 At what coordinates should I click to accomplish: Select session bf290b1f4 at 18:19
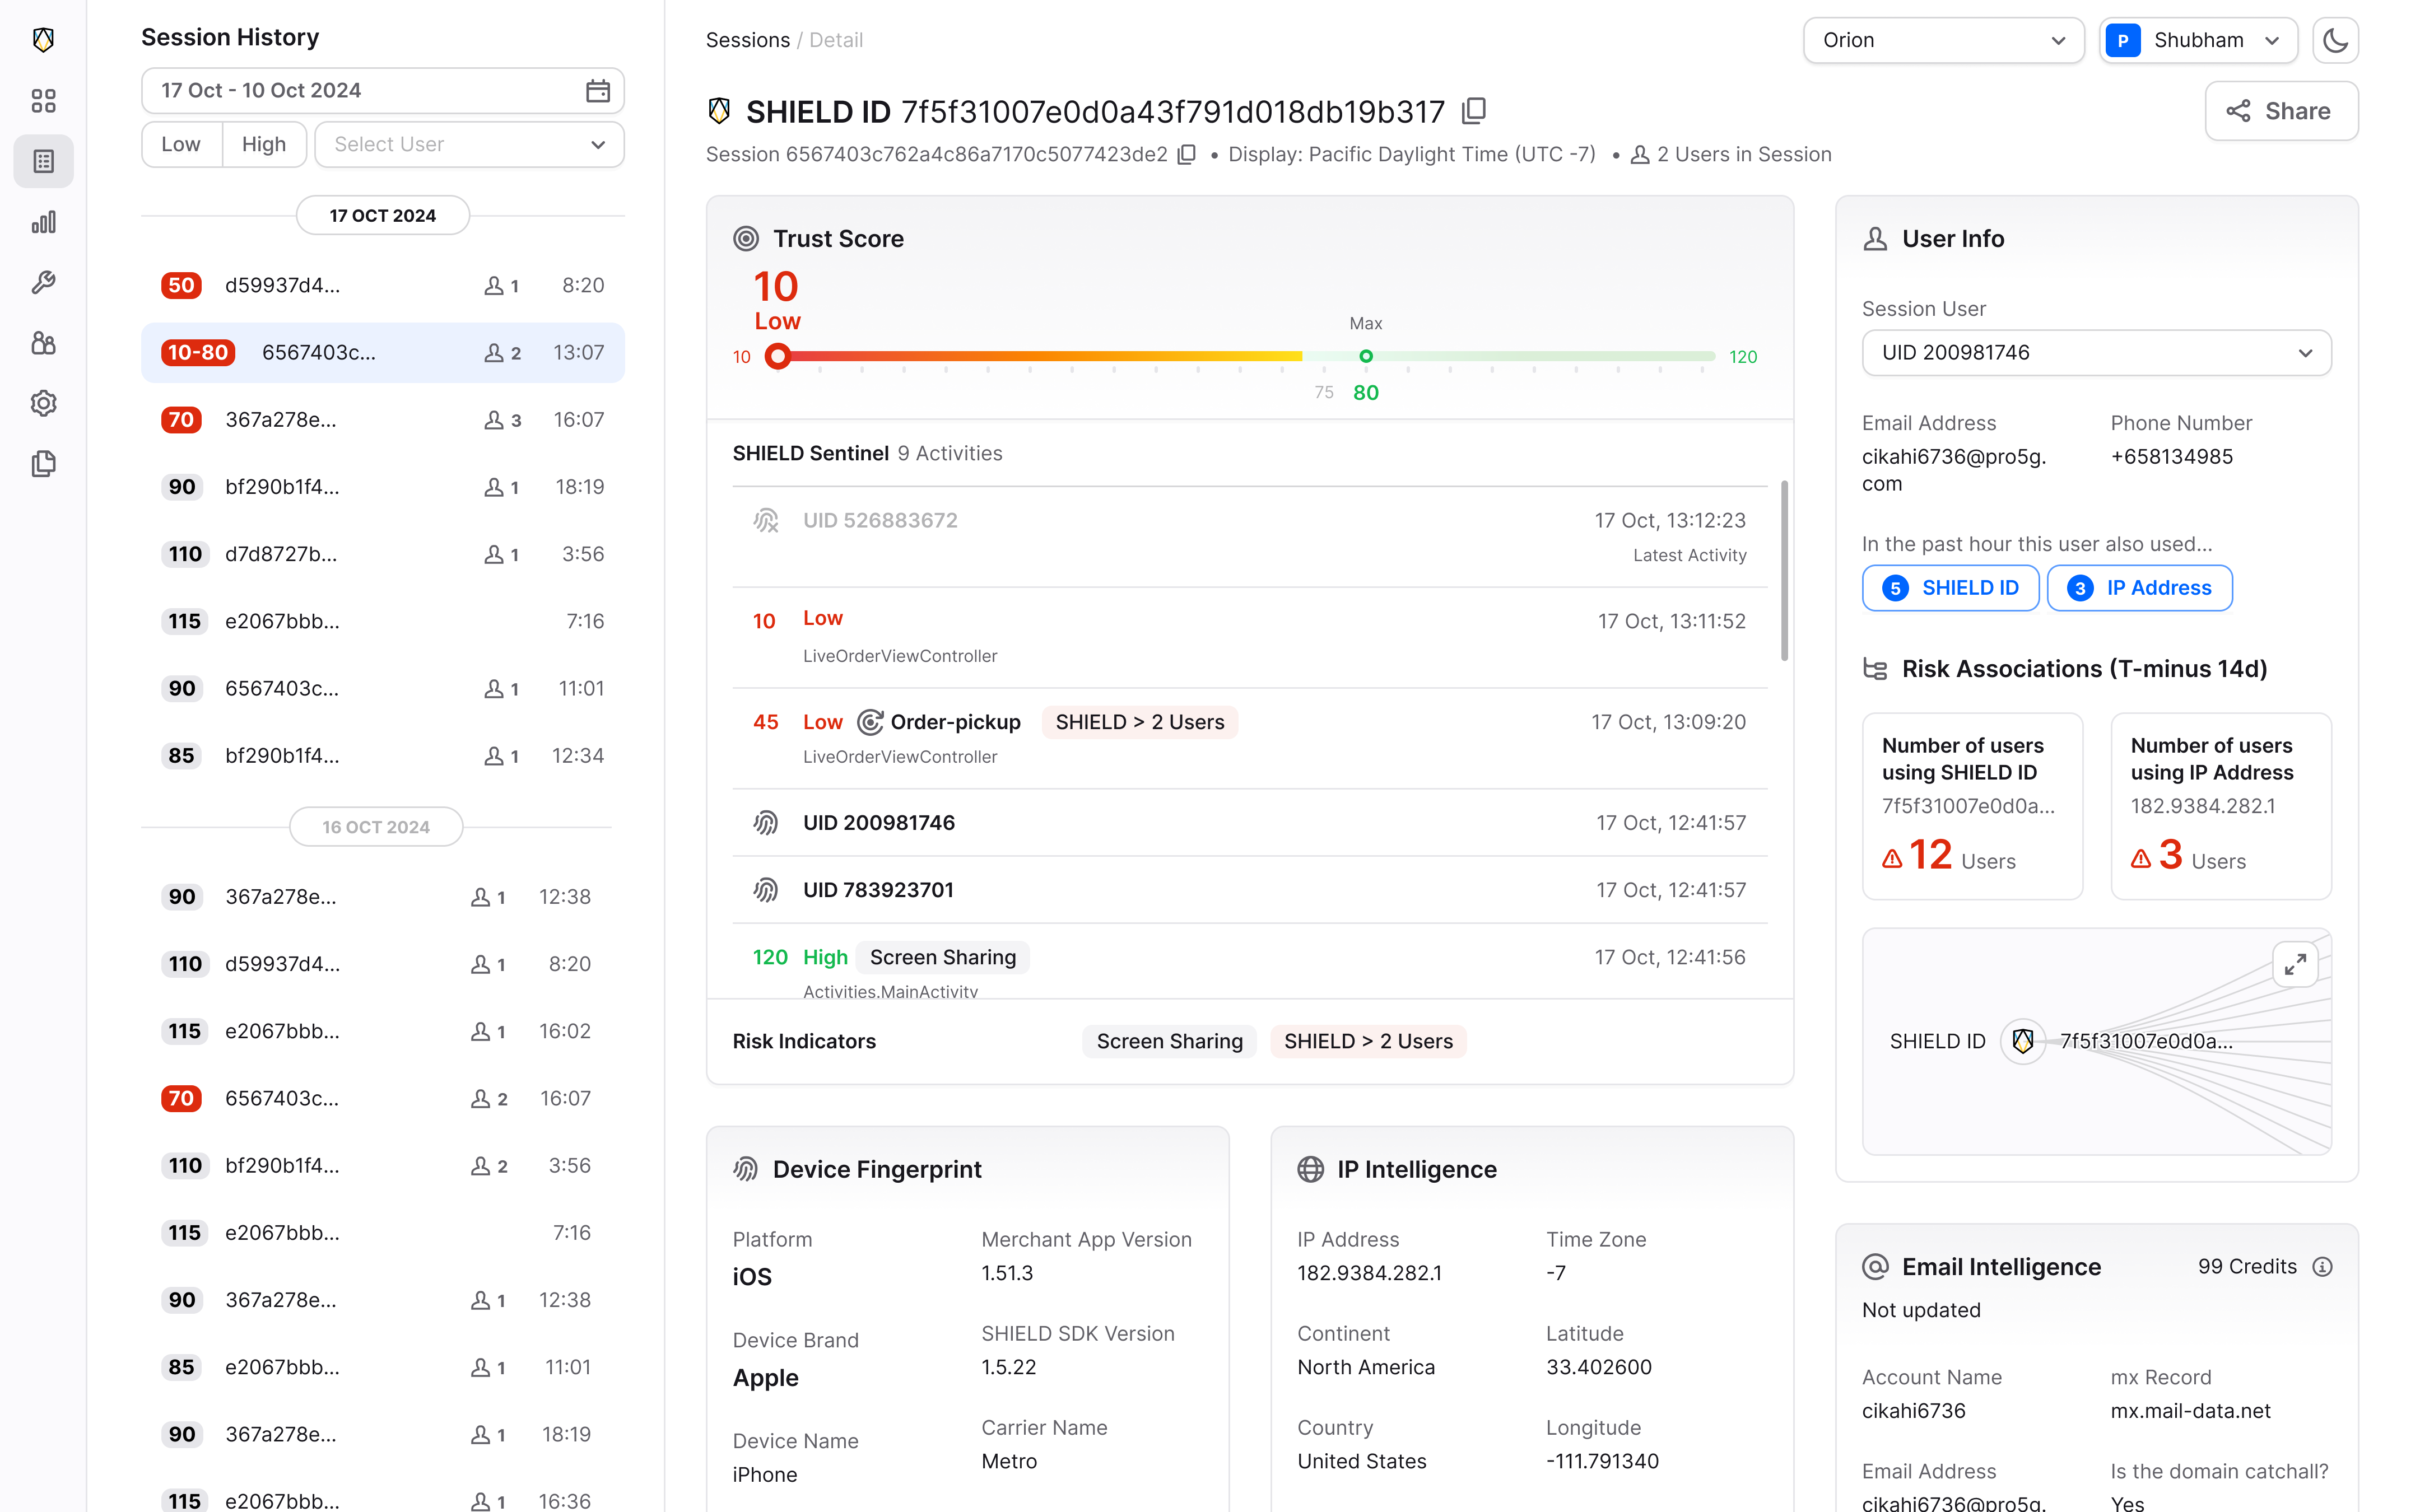[383, 487]
